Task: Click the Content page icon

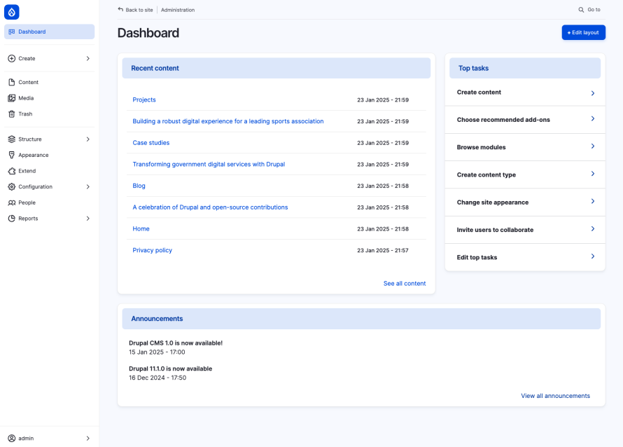Action: 11,82
